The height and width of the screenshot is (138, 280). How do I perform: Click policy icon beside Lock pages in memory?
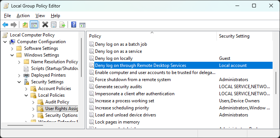point(91,122)
